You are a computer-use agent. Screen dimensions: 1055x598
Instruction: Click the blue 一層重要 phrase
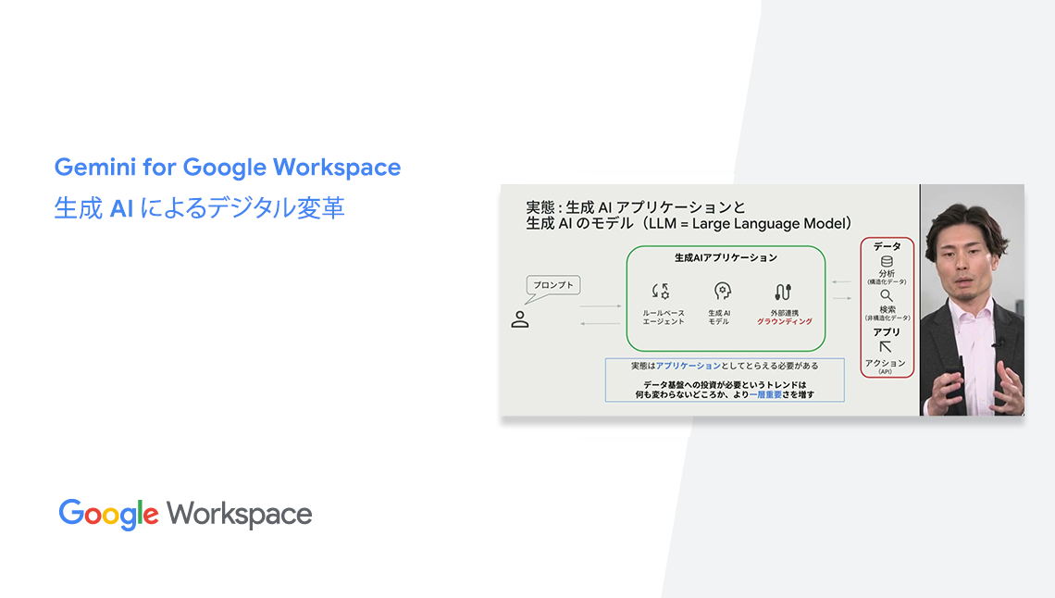765,395
